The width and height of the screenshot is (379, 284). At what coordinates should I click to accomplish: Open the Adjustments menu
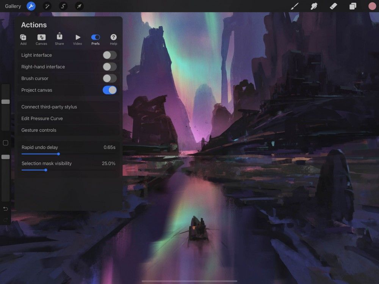point(47,6)
